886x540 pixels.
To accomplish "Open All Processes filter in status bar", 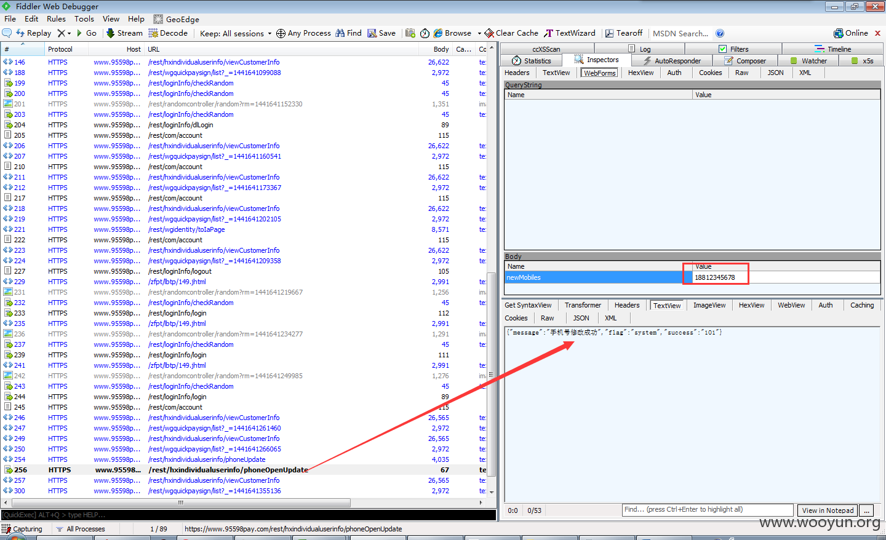I will pos(81,529).
